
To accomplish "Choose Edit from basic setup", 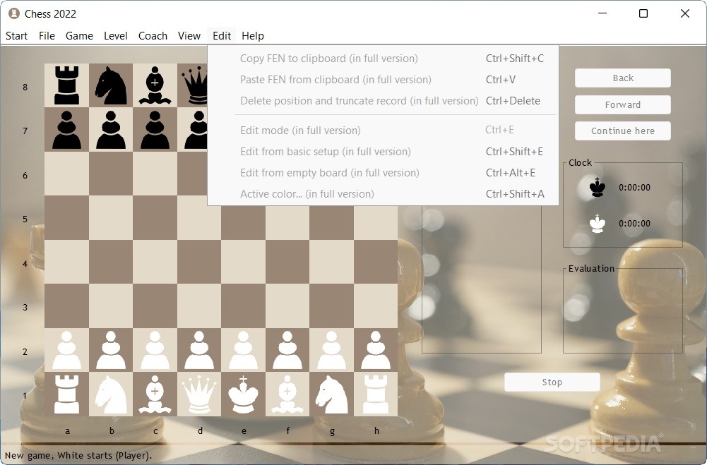I will pyautogui.click(x=383, y=152).
